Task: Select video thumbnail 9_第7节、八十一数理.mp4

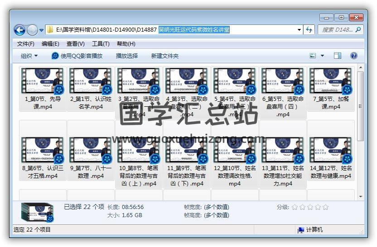Action: pyautogui.click(x=91, y=150)
